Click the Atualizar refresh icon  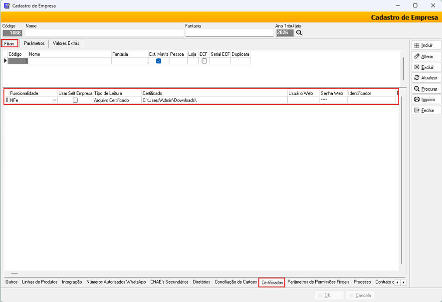coord(417,78)
